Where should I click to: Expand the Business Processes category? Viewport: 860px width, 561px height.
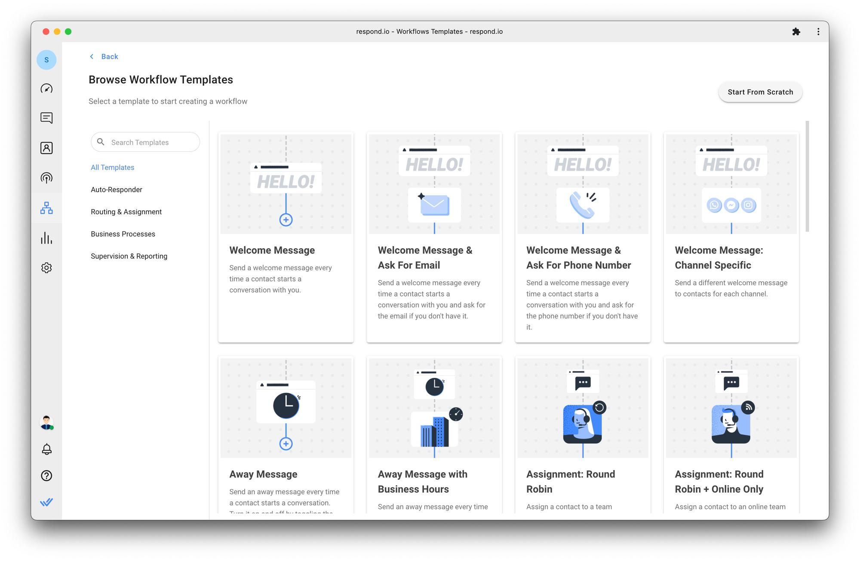(123, 233)
